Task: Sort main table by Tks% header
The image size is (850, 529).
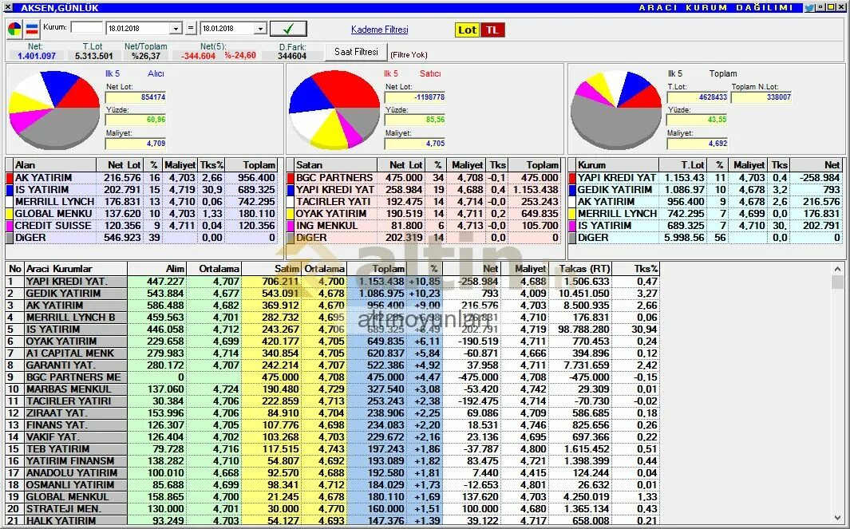Action: point(636,269)
